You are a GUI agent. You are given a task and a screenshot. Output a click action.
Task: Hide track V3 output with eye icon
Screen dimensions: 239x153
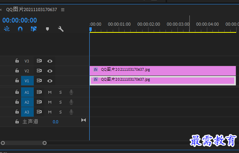click(x=50, y=61)
